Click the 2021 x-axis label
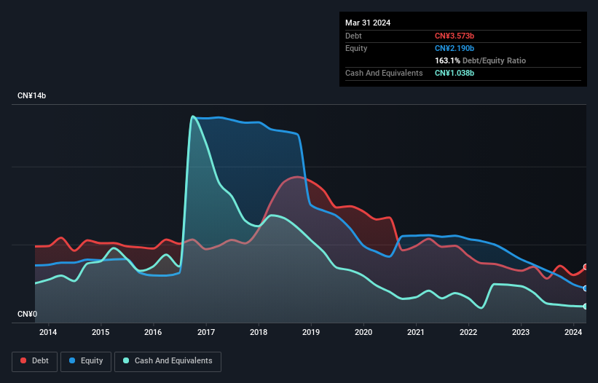Screen dimensions: 598x383 pyautogui.click(x=416, y=332)
